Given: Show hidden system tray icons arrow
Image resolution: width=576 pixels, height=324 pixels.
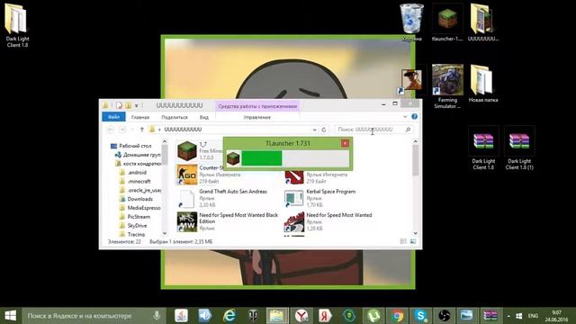Looking at the screenshot, I should [x=508, y=316].
